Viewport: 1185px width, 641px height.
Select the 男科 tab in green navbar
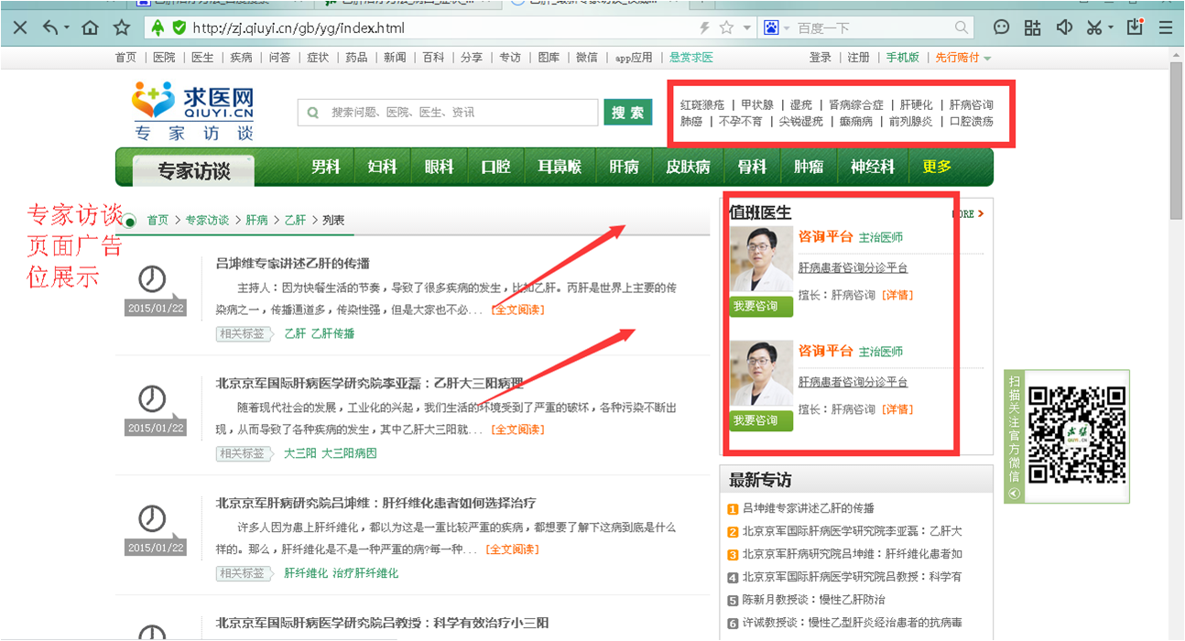(325, 167)
